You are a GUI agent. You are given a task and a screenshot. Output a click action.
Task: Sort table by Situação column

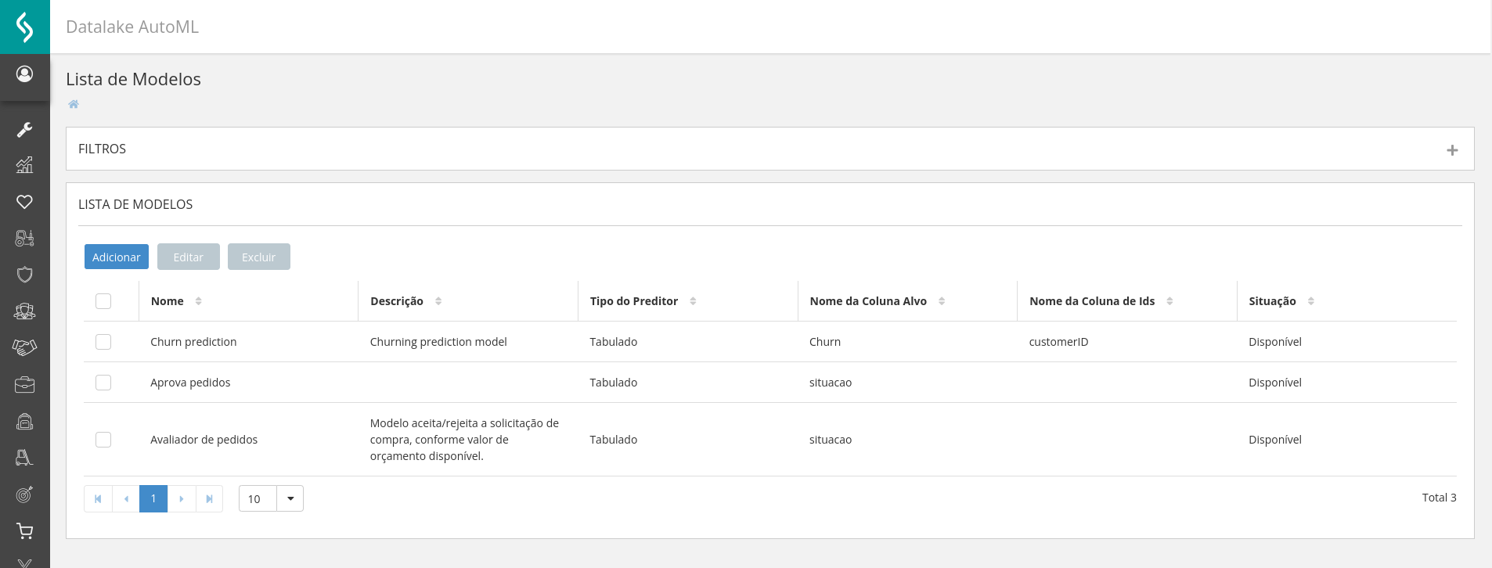pyautogui.click(x=1311, y=301)
